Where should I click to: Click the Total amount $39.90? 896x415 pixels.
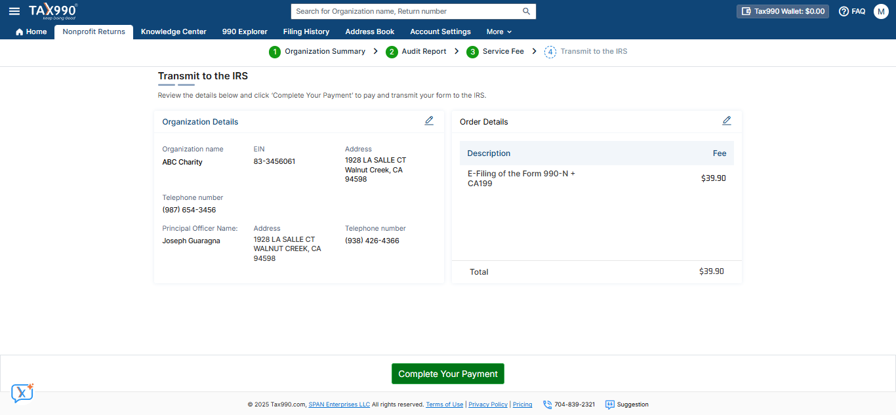point(711,271)
